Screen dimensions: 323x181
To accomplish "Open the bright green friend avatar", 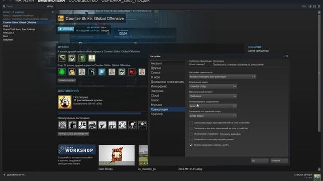I will click(62, 72).
